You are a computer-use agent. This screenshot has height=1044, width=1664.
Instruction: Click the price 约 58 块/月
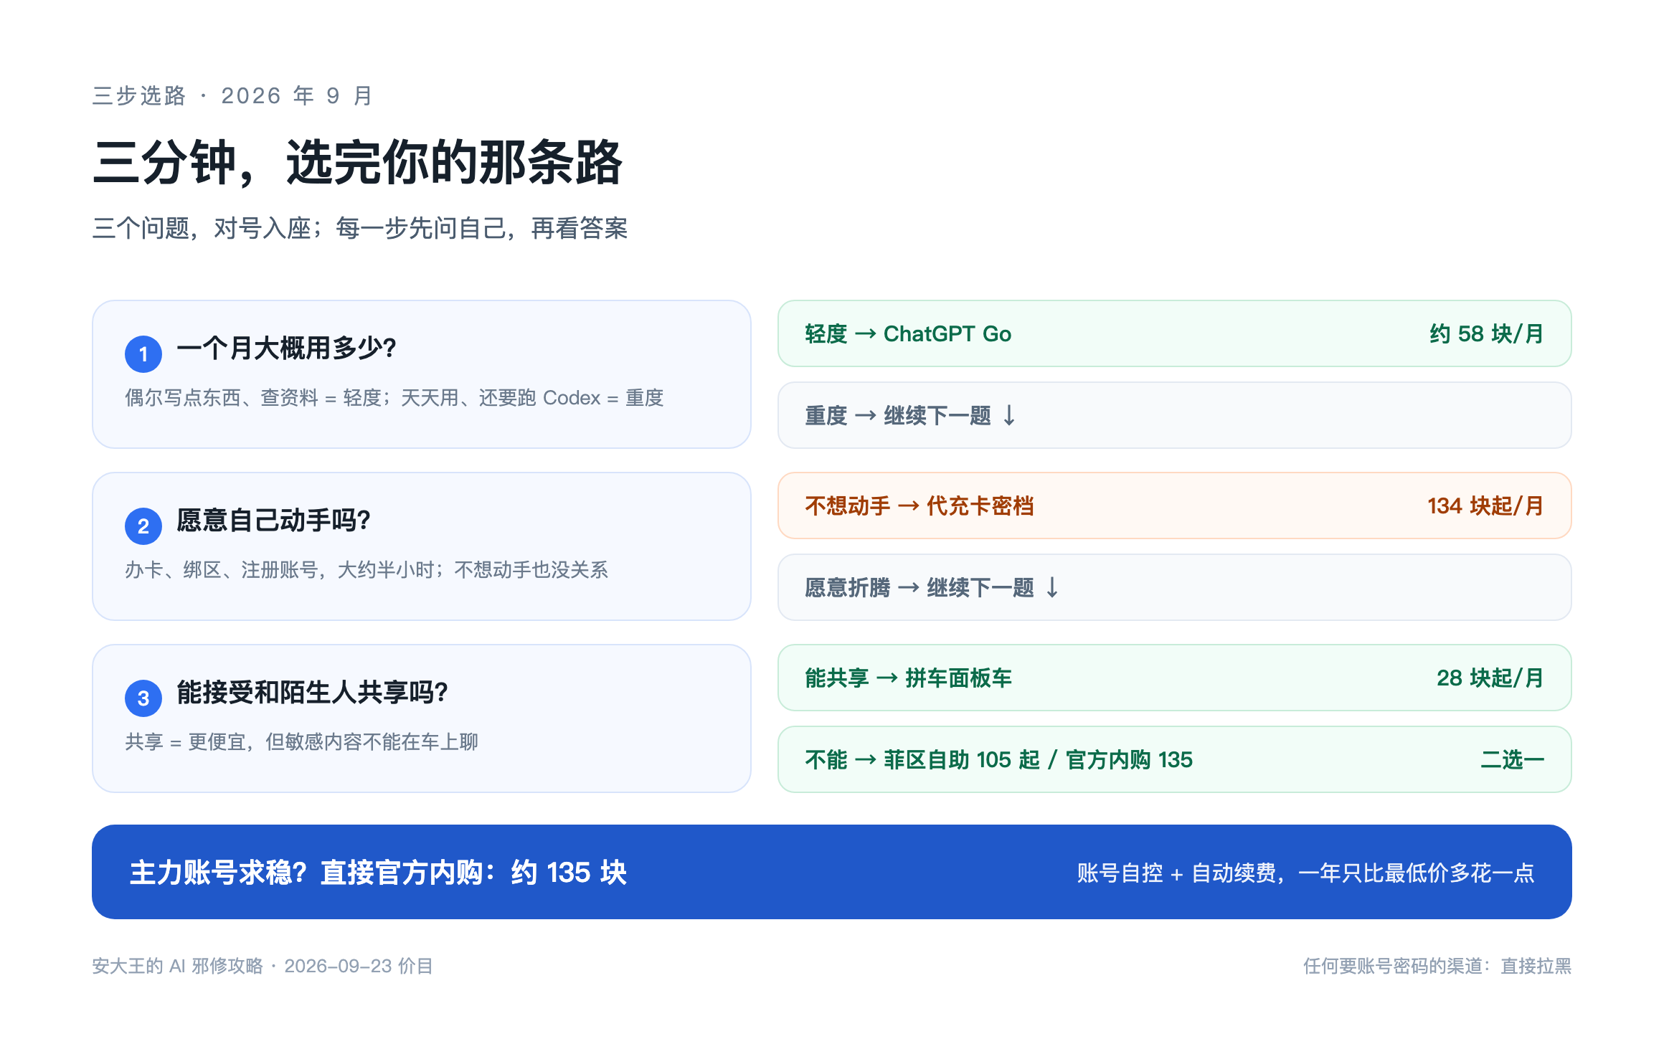point(1486,333)
